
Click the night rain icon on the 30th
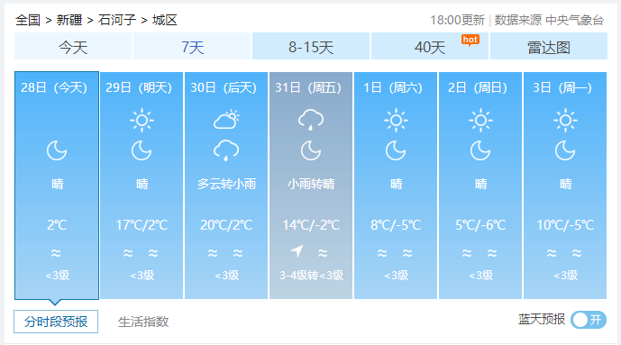[x=226, y=150]
